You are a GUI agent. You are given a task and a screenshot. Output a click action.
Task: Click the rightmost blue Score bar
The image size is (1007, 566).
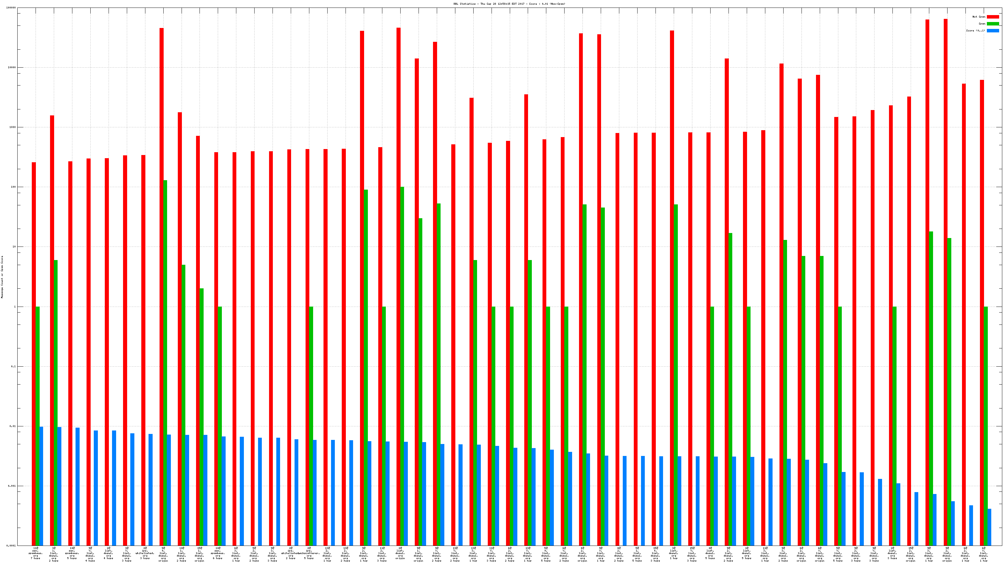point(989,527)
